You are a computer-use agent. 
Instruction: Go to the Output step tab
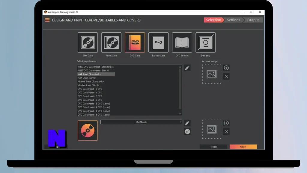[253, 20]
